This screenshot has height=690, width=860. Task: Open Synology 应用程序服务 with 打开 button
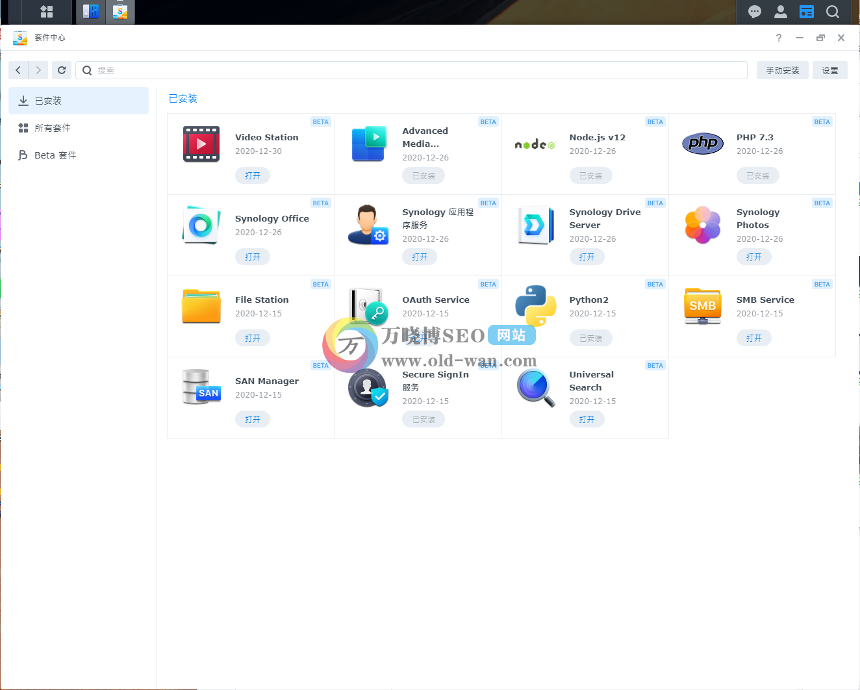coord(420,257)
